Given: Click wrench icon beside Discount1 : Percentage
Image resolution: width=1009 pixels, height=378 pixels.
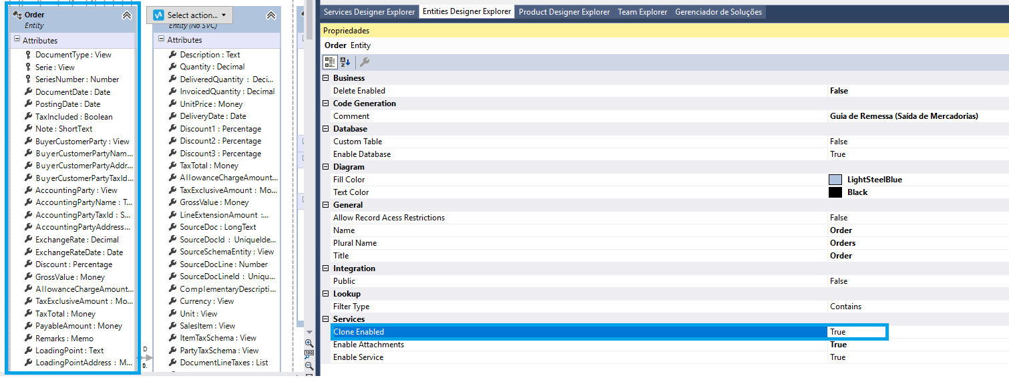Looking at the screenshot, I should [x=172, y=128].
